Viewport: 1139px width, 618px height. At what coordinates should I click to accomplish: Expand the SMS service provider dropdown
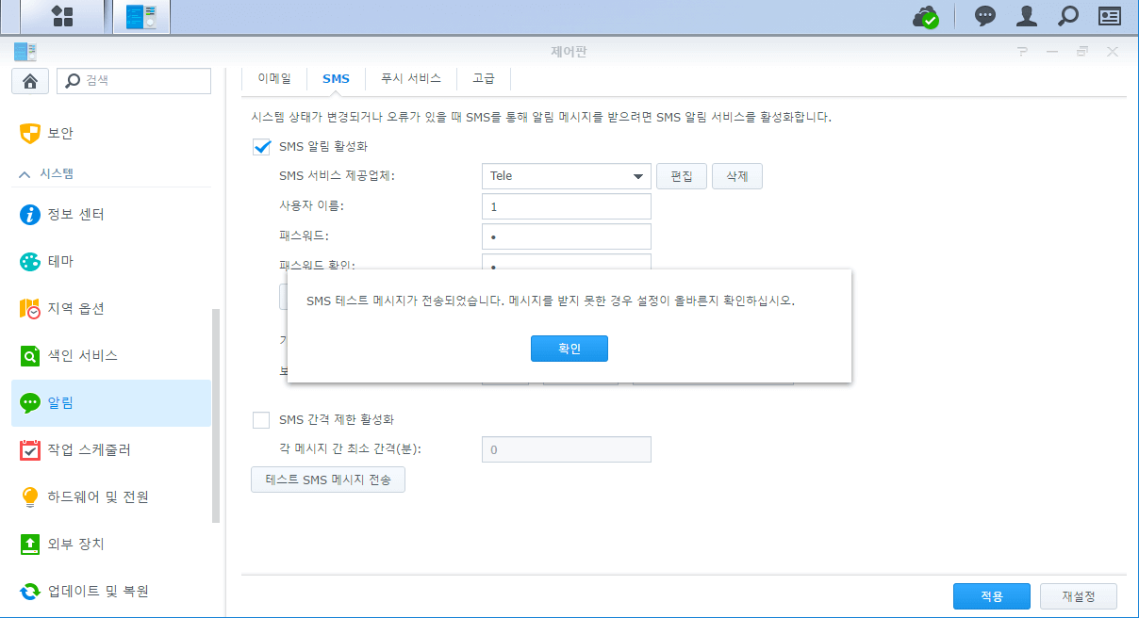click(636, 176)
